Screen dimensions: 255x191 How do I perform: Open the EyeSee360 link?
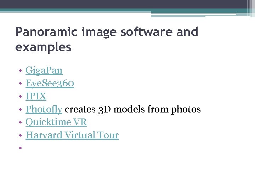click(50, 83)
